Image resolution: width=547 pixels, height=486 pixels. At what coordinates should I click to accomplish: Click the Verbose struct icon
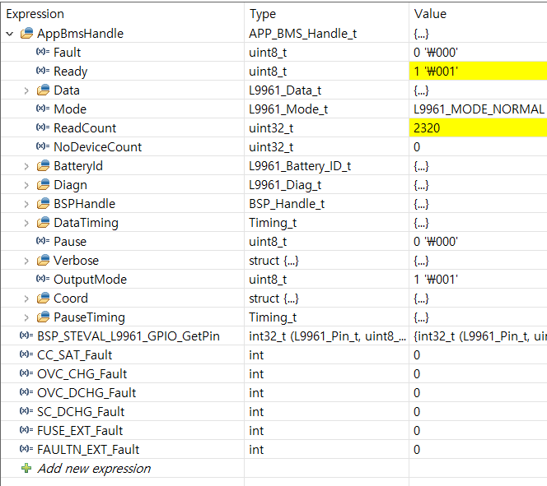point(44,261)
